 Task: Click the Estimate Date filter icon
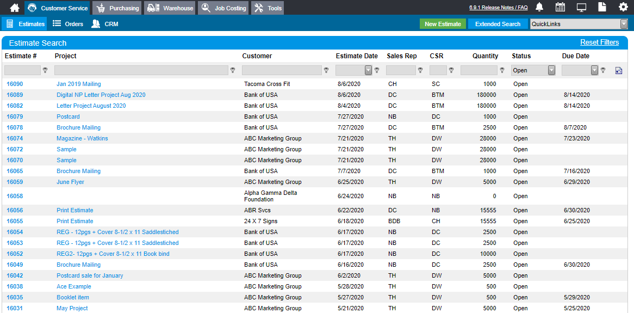click(377, 70)
